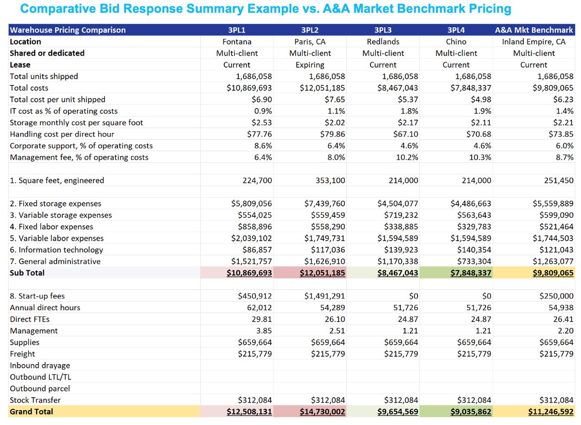581x425 pixels.
Task: Select the 3PL1 column header
Action: coord(236,30)
